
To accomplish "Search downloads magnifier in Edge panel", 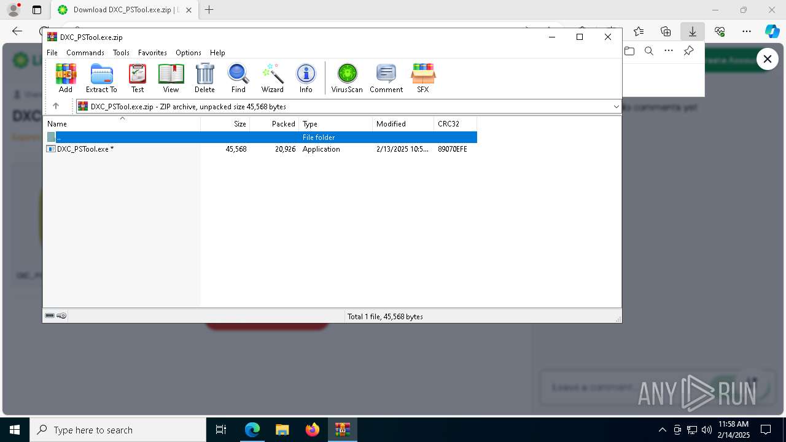I will tap(649, 51).
